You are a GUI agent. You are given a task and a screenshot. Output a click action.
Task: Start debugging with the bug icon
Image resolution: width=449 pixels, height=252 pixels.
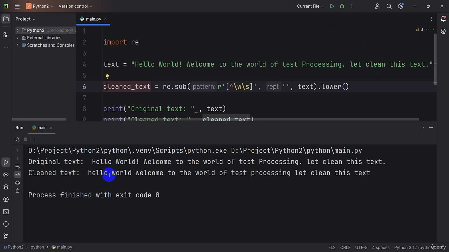click(x=342, y=6)
